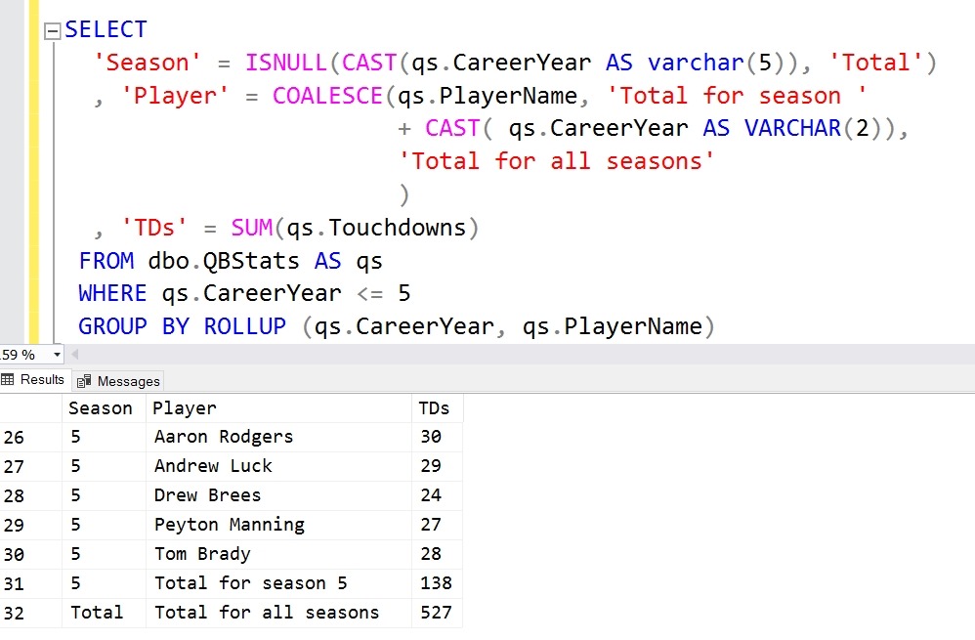Click the 527 total touchdowns cell
975x640 pixels.
[x=436, y=613]
